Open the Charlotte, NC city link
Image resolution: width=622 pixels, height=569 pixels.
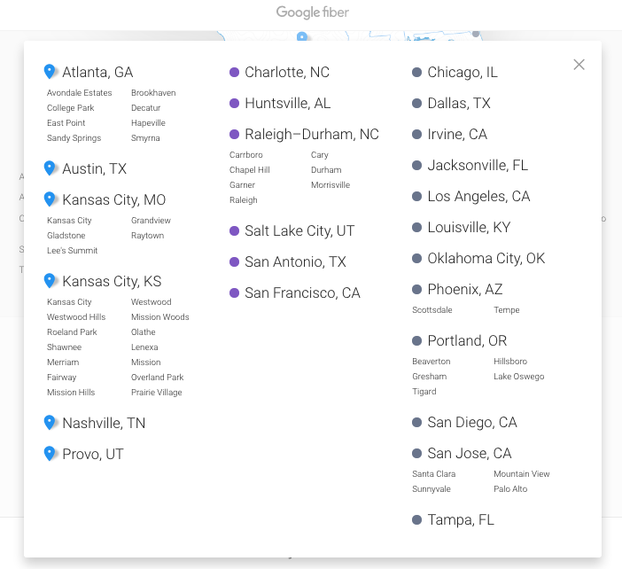[x=287, y=72]
